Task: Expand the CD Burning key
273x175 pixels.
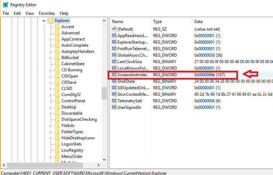Action: click(50, 70)
